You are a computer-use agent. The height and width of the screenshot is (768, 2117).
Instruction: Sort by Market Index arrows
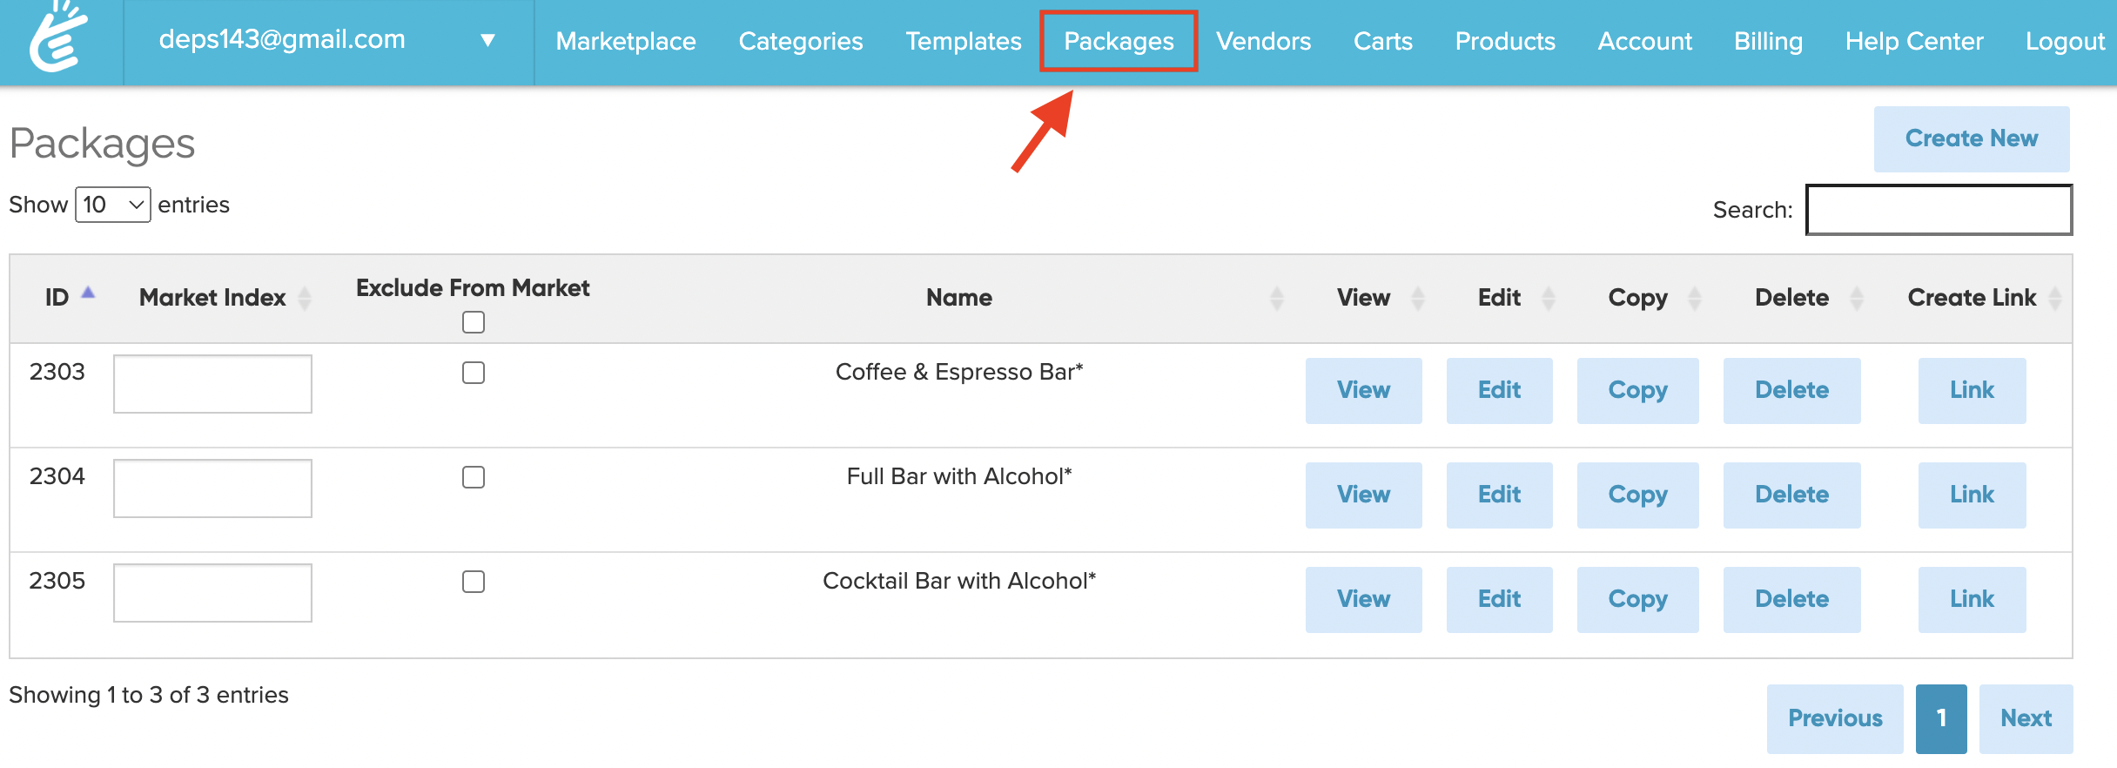pyautogui.click(x=305, y=299)
